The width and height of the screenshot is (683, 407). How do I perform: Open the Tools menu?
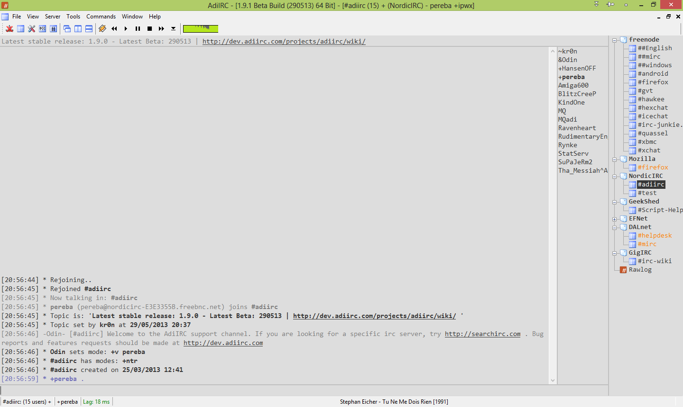point(73,17)
